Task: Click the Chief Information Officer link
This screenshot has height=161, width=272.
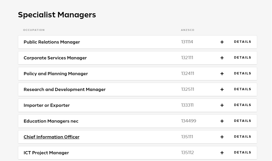Action: (51, 137)
